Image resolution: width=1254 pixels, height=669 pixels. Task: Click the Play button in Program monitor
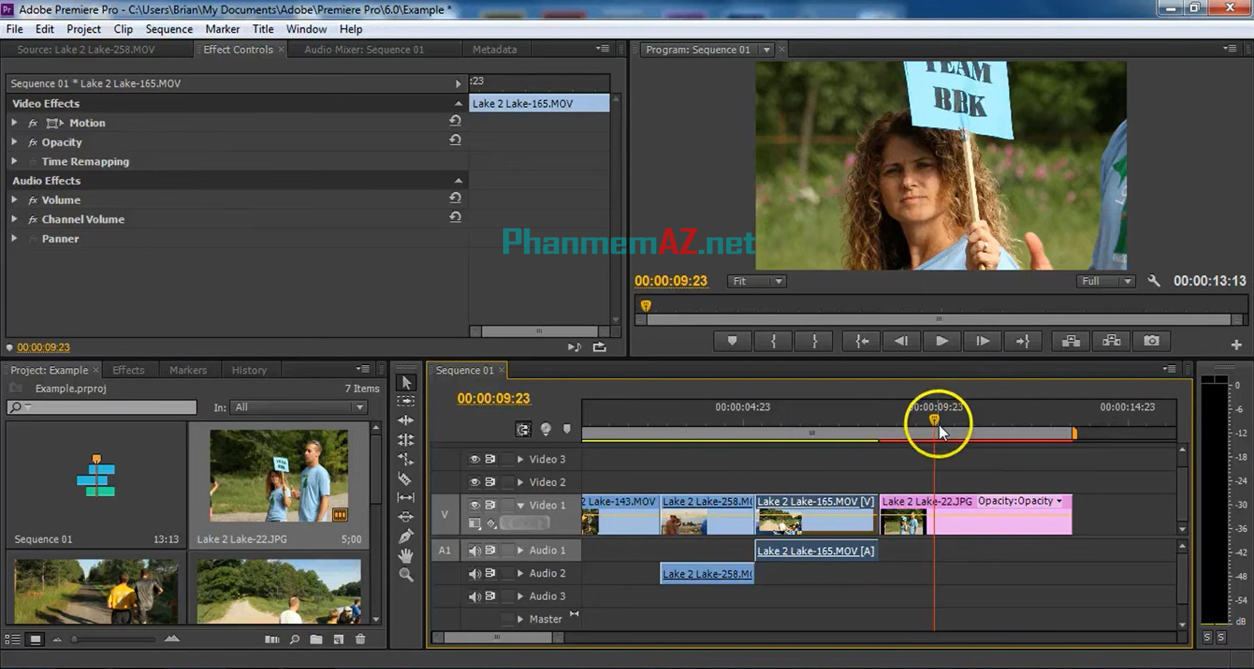(941, 341)
